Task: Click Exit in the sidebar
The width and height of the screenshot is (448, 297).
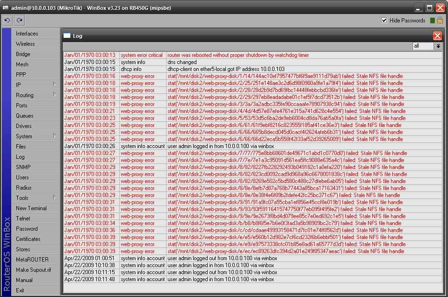Action: (20, 290)
